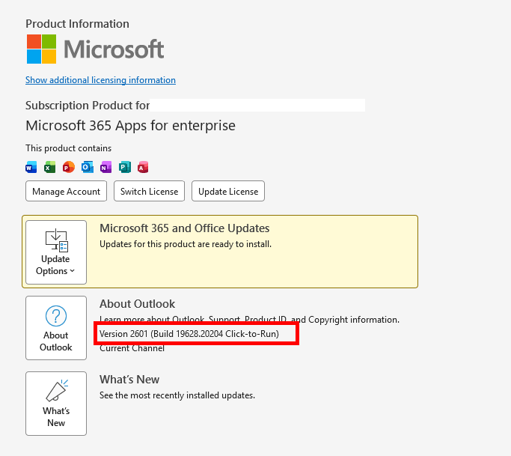Click the Word app icon
Image resolution: width=511 pixels, height=456 pixels.
pyautogui.click(x=31, y=167)
